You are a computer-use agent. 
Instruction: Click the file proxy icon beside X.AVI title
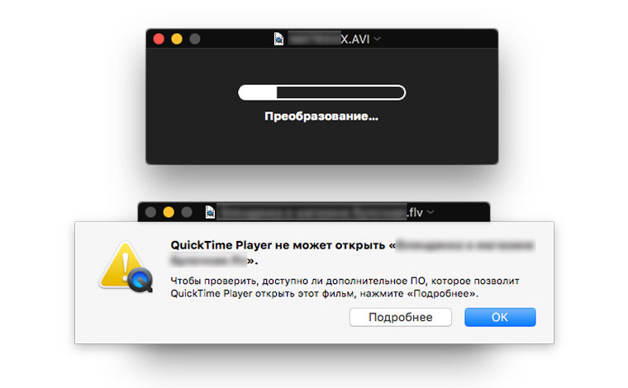(278, 39)
